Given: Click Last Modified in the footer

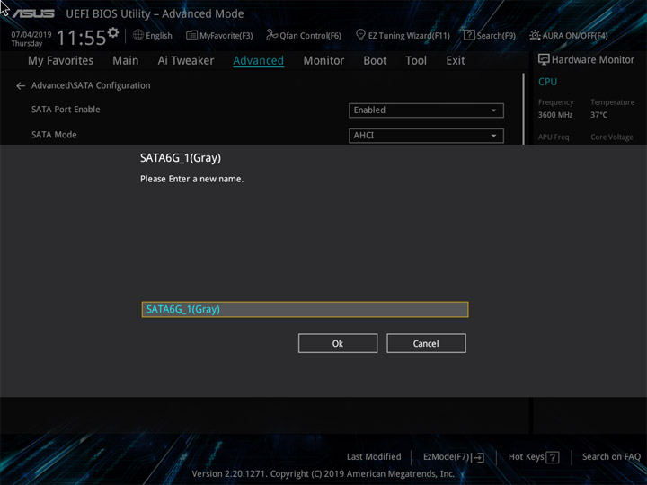Looking at the screenshot, I should (374, 456).
